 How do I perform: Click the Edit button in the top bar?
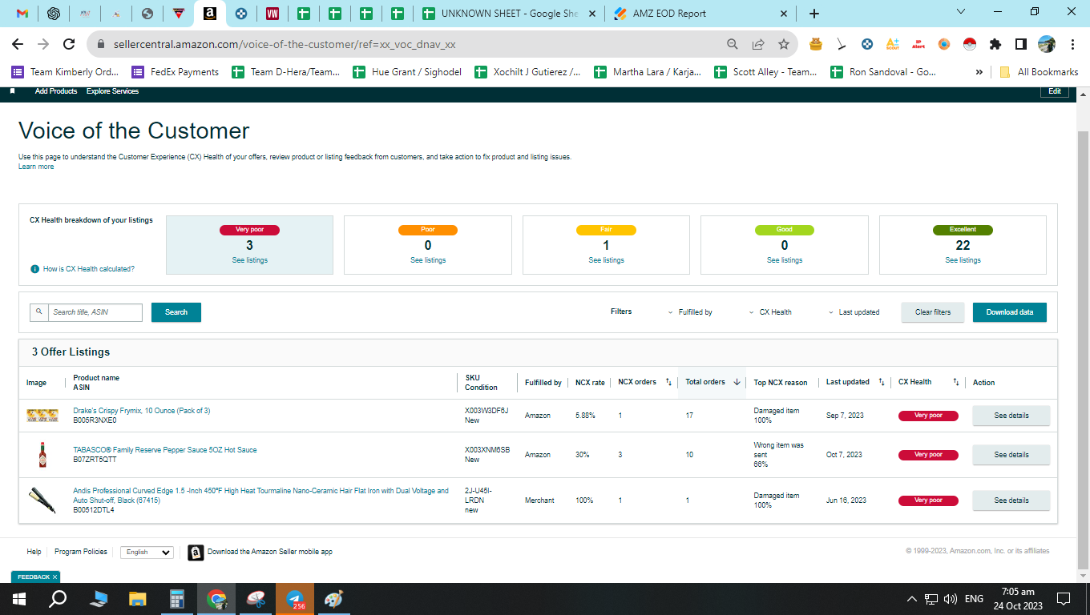(x=1055, y=91)
